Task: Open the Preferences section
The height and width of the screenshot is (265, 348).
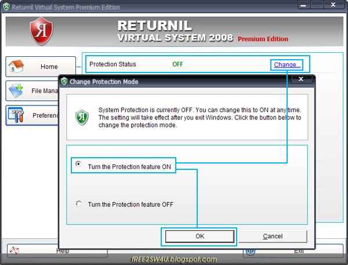Action: [32, 115]
